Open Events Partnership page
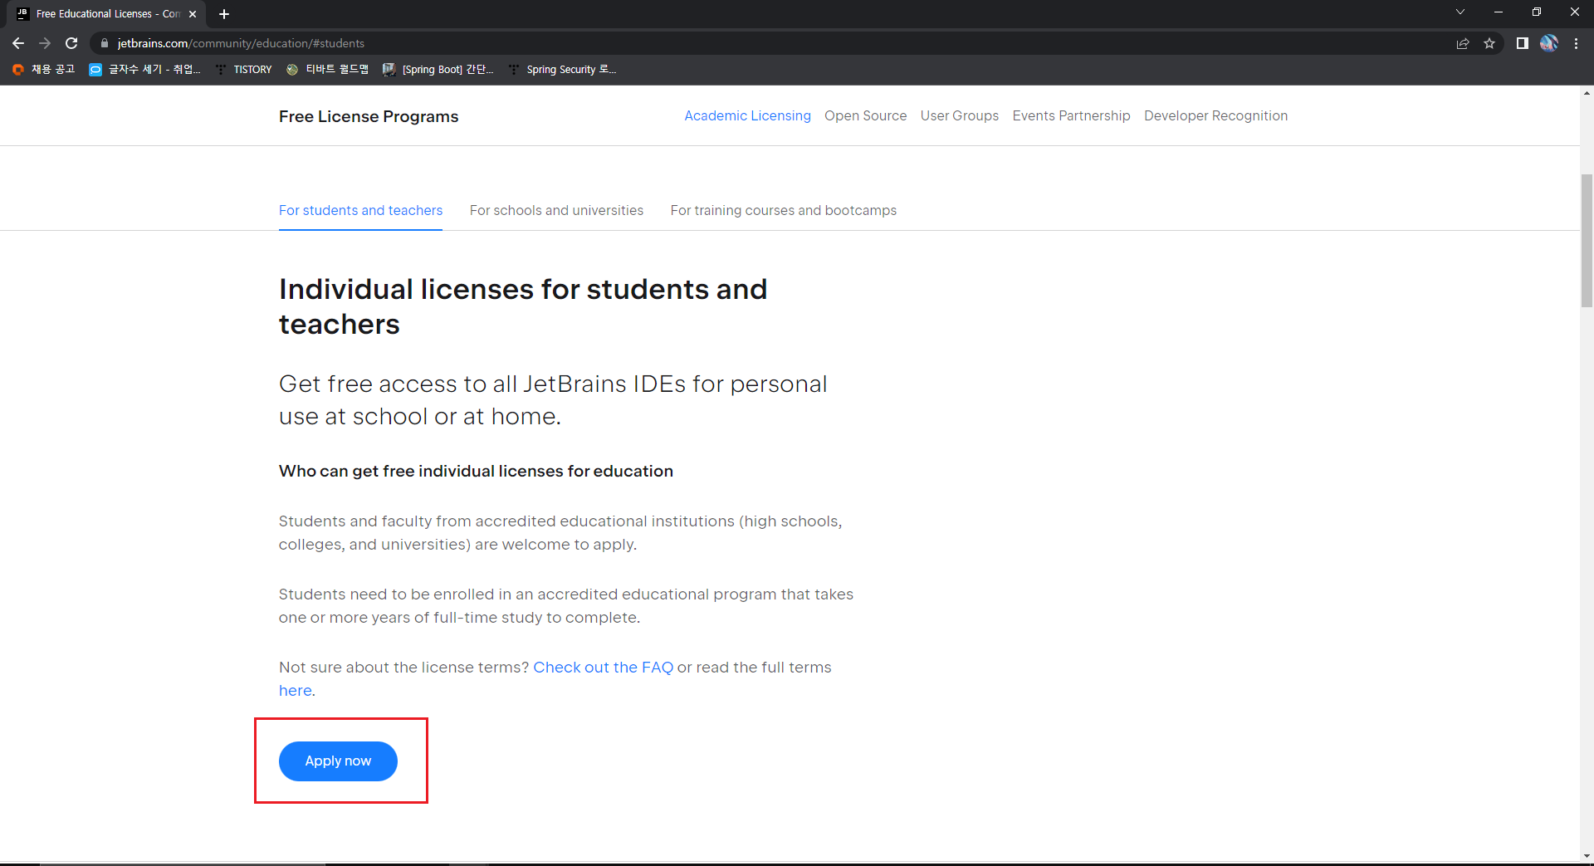 (x=1071, y=116)
